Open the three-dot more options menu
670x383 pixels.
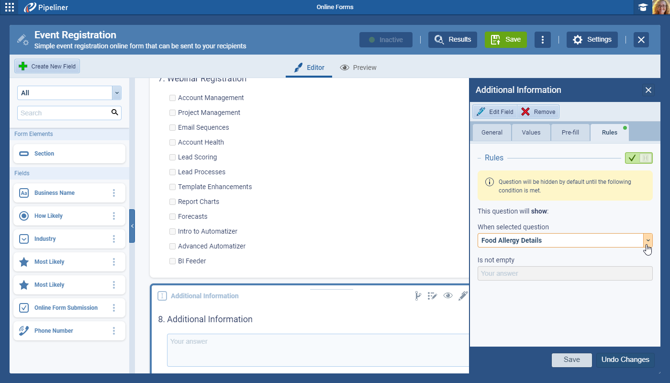point(542,40)
